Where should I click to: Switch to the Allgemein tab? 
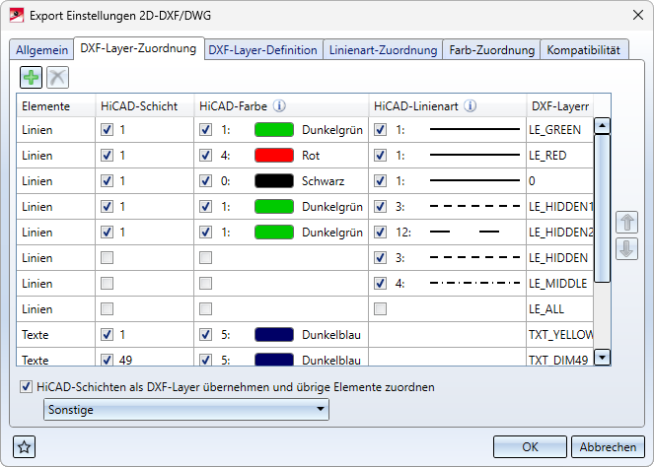pos(41,50)
